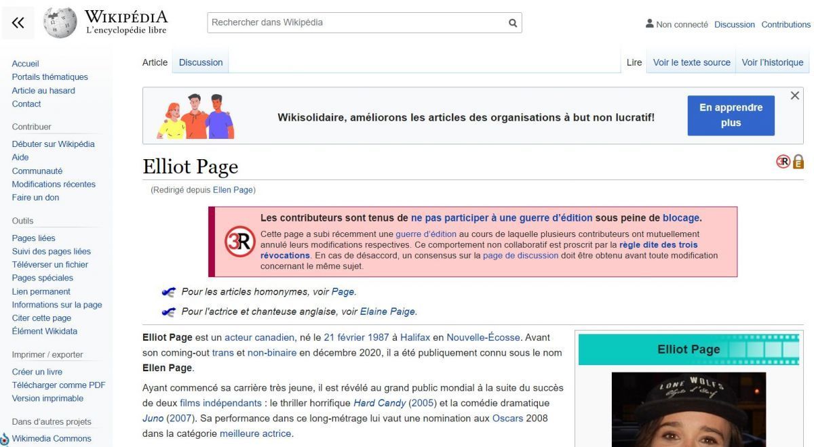Open Portails thématiques link
The height and width of the screenshot is (447, 814).
tap(50, 77)
